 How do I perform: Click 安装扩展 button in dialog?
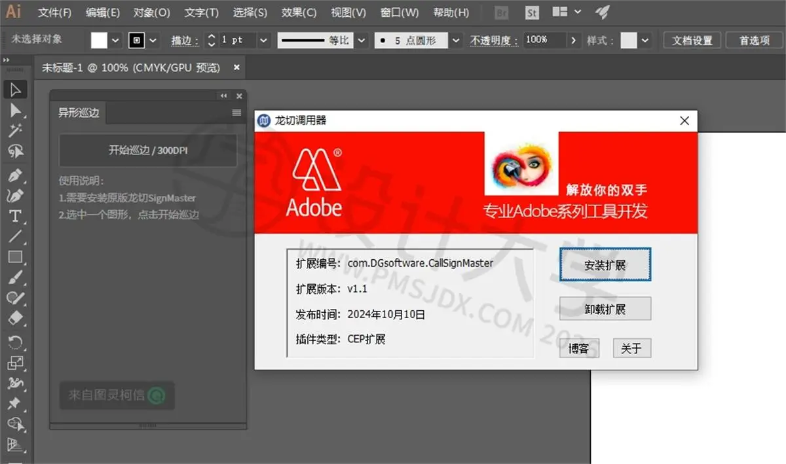605,265
